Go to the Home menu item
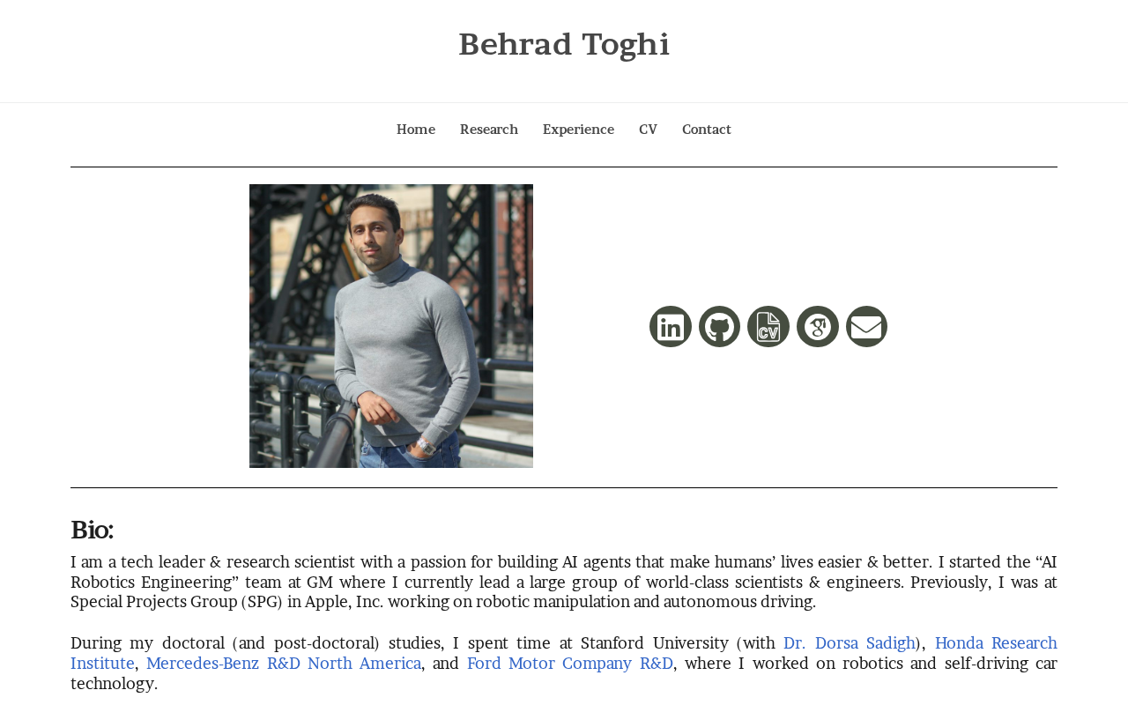 (416, 130)
